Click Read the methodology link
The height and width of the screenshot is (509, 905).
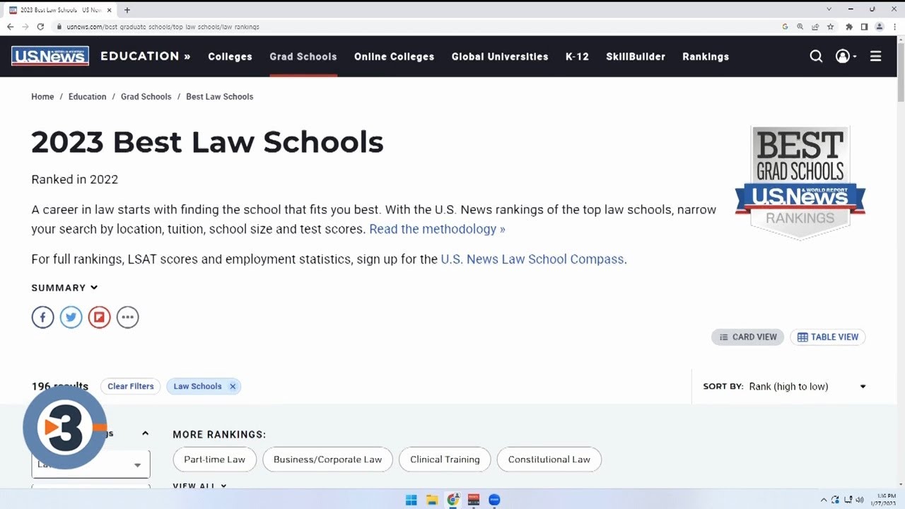(x=437, y=229)
